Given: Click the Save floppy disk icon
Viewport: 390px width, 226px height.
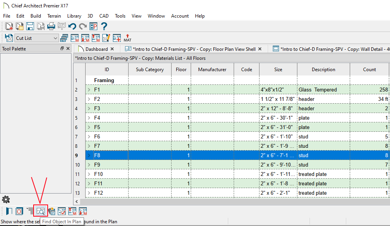Looking at the screenshot, I should click(x=30, y=26).
